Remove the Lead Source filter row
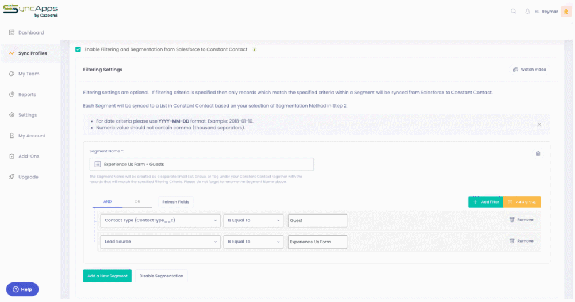575x302 pixels. (522, 241)
